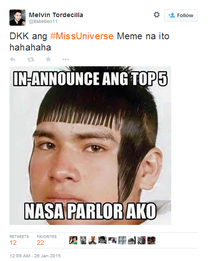Enlarge the haircut meme image

pyautogui.click(x=90, y=146)
